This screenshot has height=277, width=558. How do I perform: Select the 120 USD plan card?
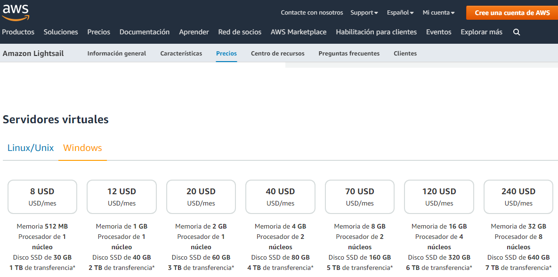pyautogui.click(x=439, y=197)
